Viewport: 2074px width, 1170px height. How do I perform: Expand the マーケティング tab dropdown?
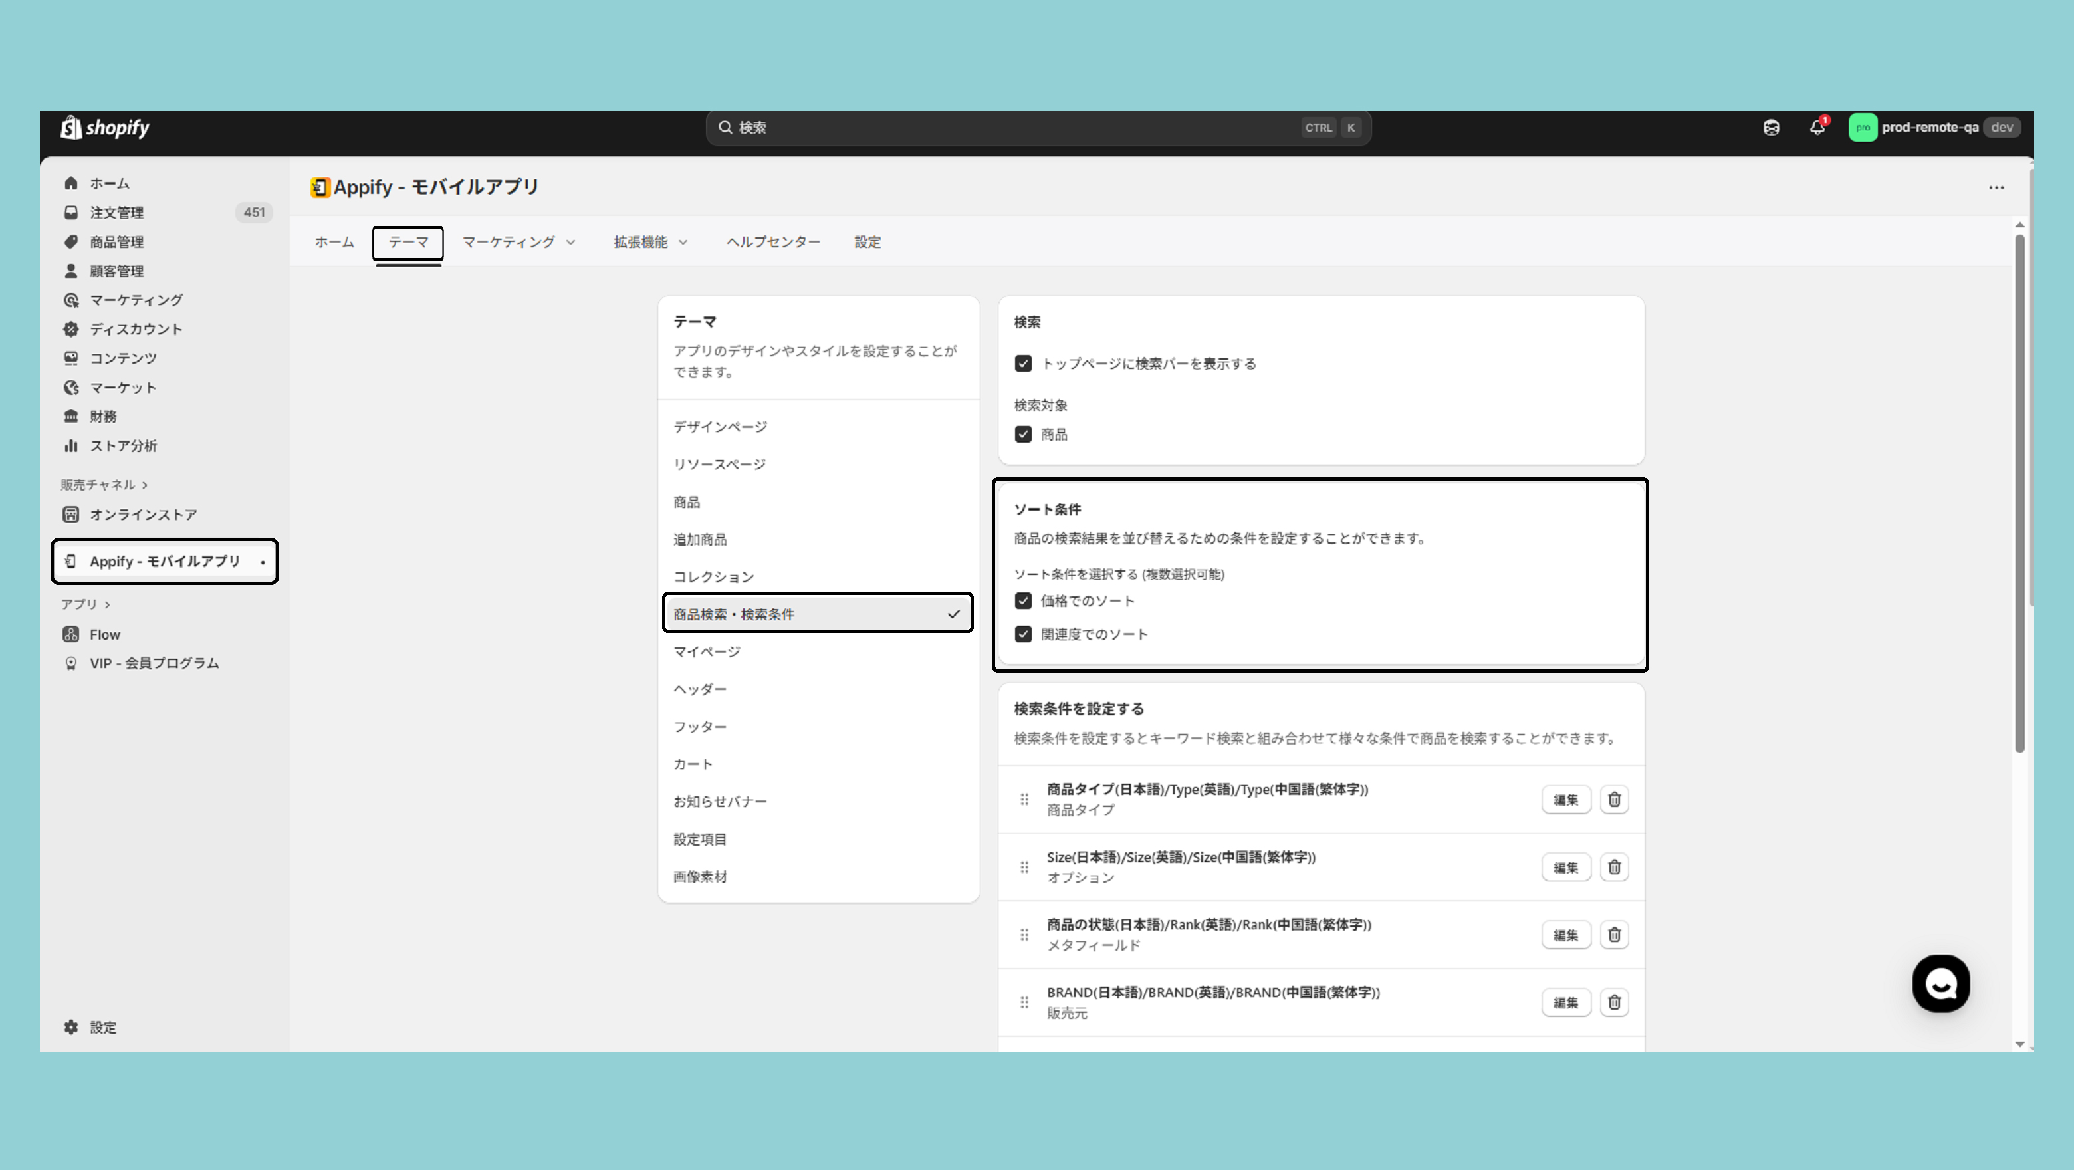(x=518, y=241)
